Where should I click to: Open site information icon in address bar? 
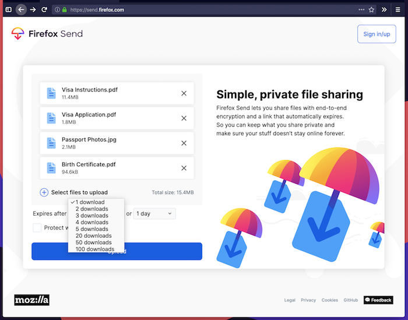point(57,10)
